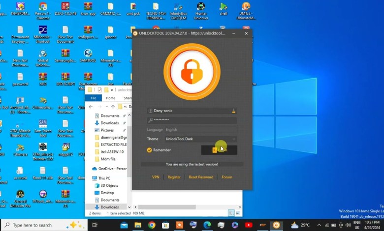384x231 pixels.
Task: Switch to the Home tab in File Explorer
Action: [110, 98]
